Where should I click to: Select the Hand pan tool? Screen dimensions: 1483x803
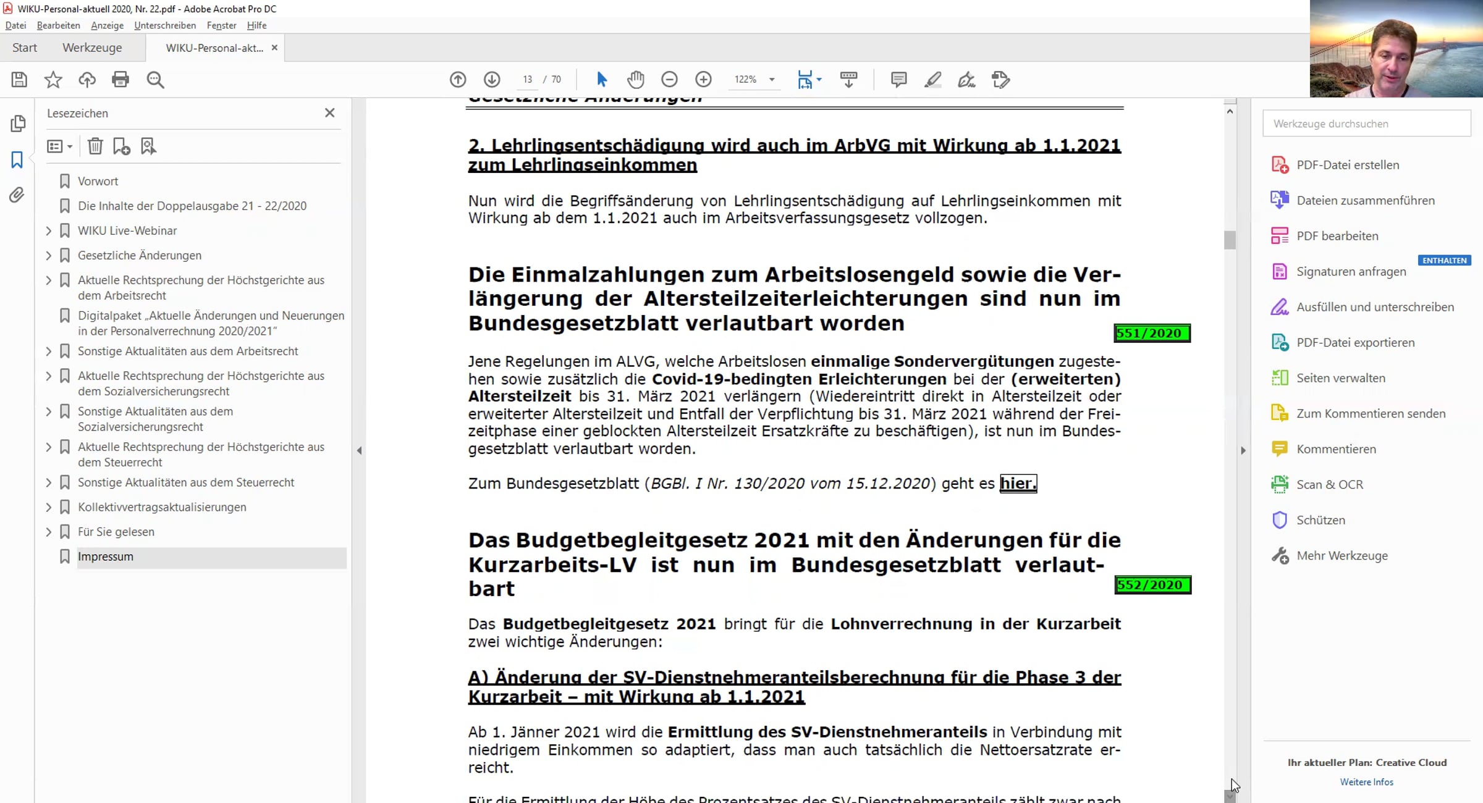(636, 80)
